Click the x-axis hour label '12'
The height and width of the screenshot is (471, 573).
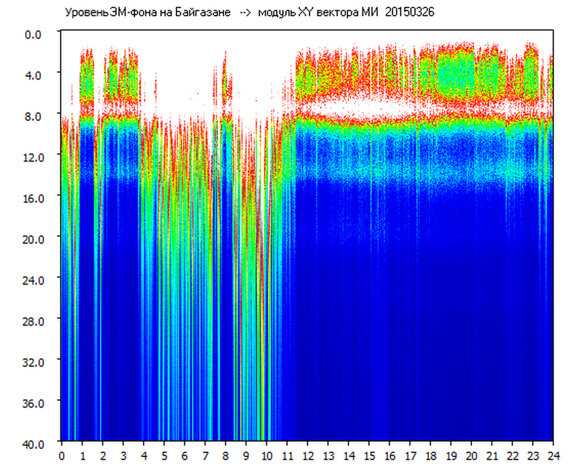(308, 456)
